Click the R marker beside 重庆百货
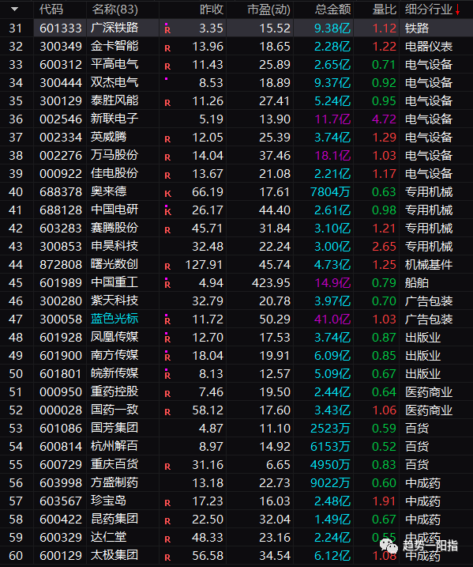The height and width of the screenshot is (567, 473). [167, 467]
